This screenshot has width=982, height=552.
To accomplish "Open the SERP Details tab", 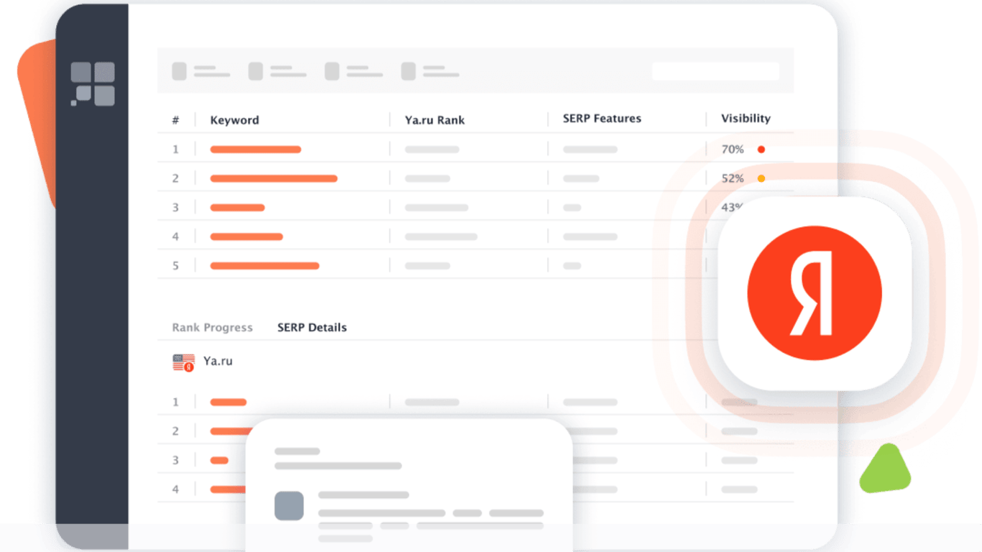I will pos(312,328).
